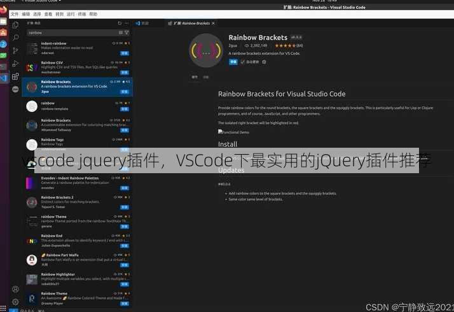Install the indent-rainbow extension
Viewport: 454px width, 312px height.
125,53
